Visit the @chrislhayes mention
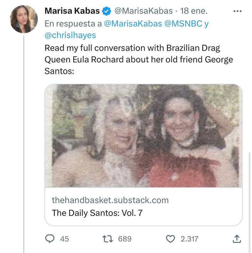This screenshot has height=253, width=252. (x=70, y=35)
